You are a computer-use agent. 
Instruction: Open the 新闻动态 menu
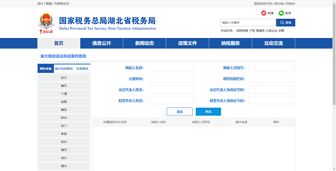[x=144, y=43]
